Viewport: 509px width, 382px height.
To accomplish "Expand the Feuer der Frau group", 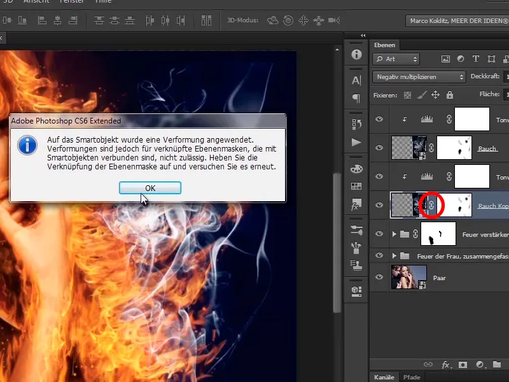I will 394,256.
